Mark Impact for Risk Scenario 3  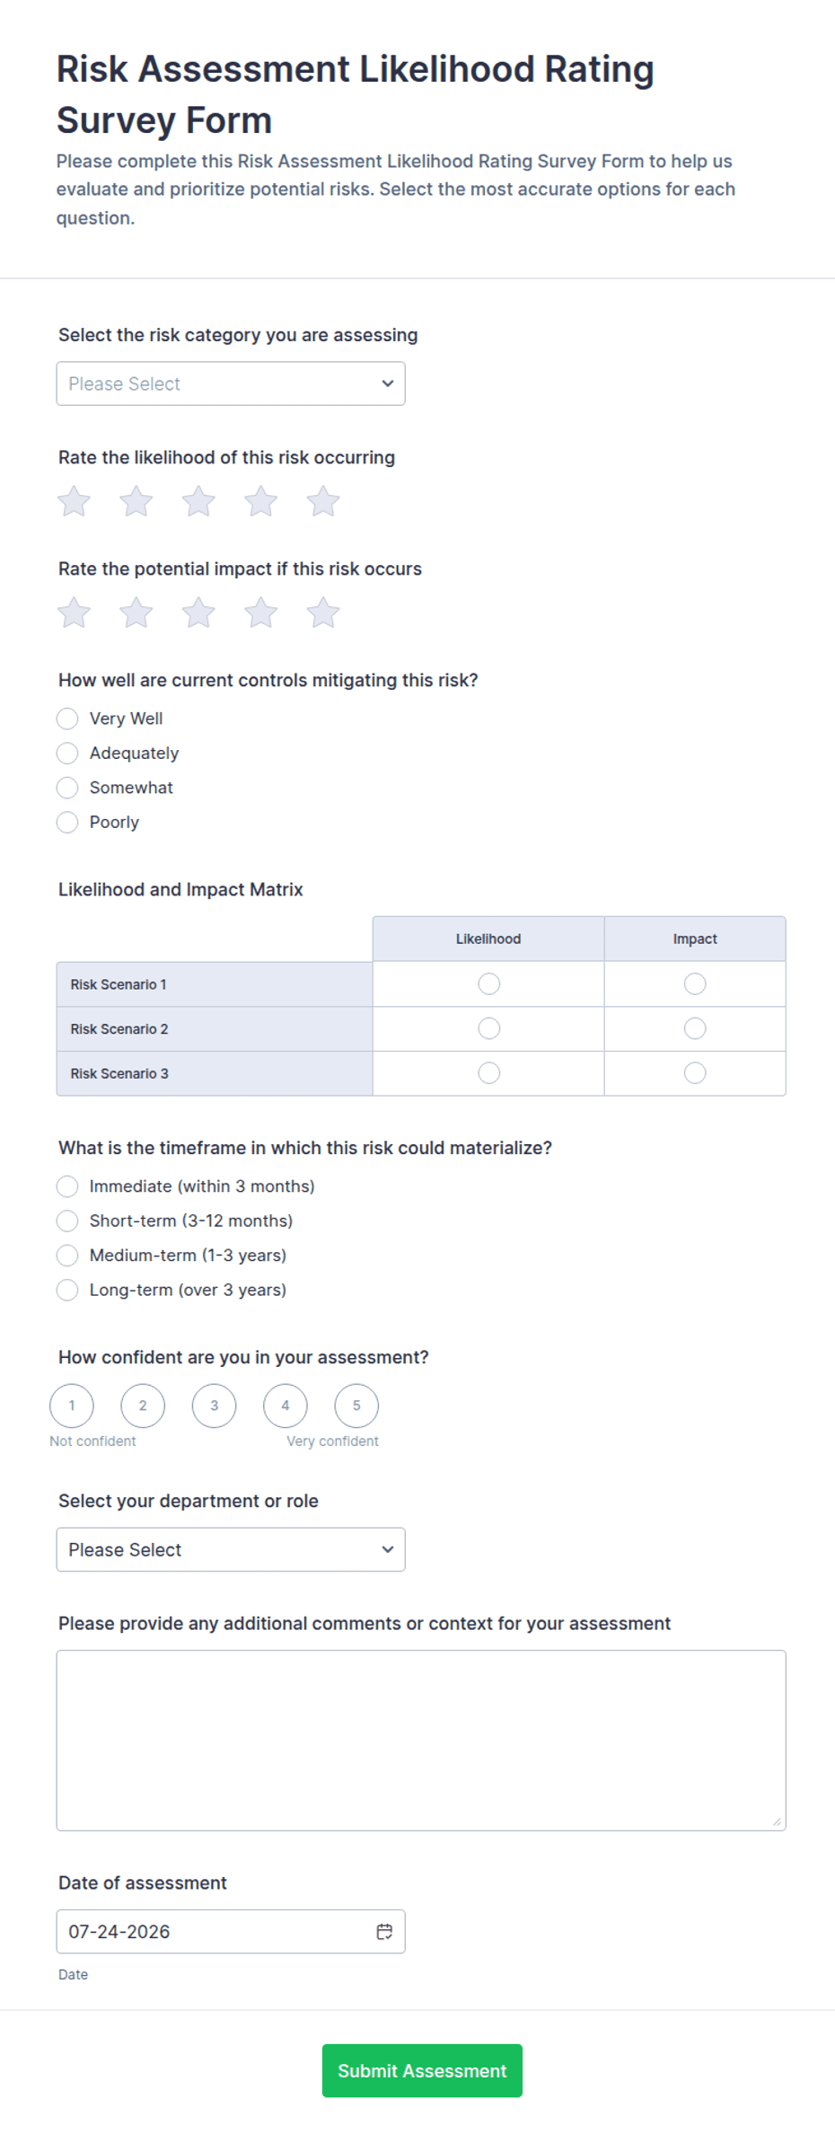[695, 1073]
